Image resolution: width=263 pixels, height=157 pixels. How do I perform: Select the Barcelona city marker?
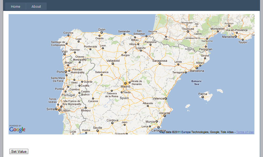[x=196, y=68]
